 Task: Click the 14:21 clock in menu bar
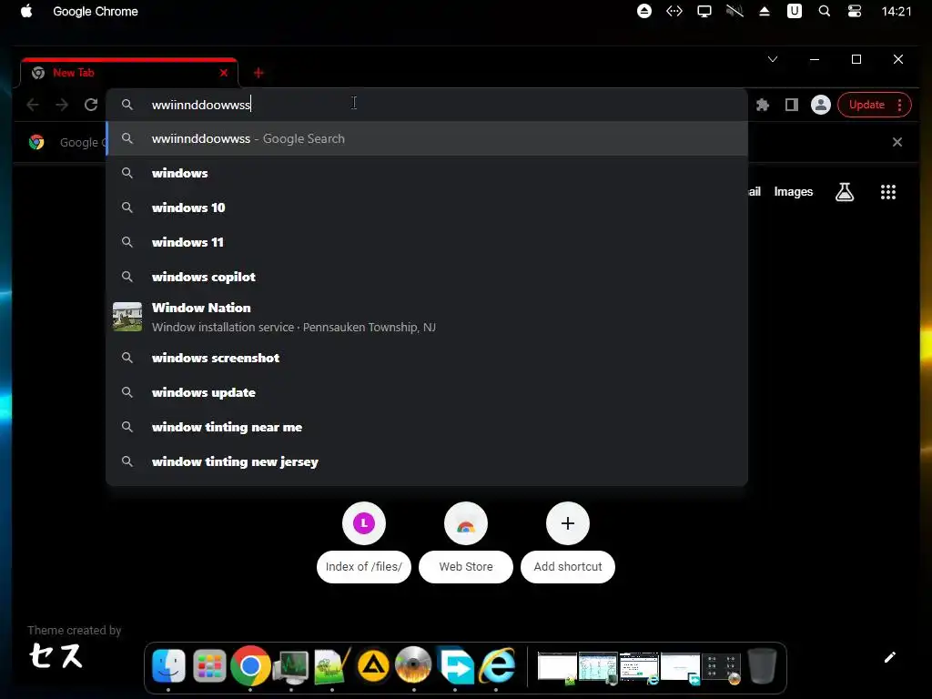pos(897,11)
